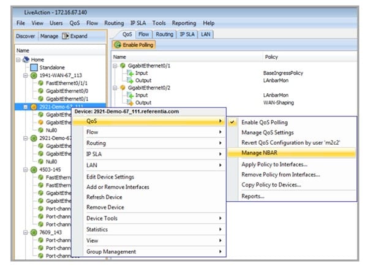Viewport: 368px width, 271px height.
Task: Click the Manage button
Action: pyautogui.click(x=49, y=36)
